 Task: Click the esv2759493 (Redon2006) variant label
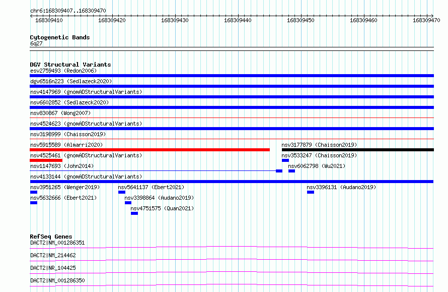[63, 71]
